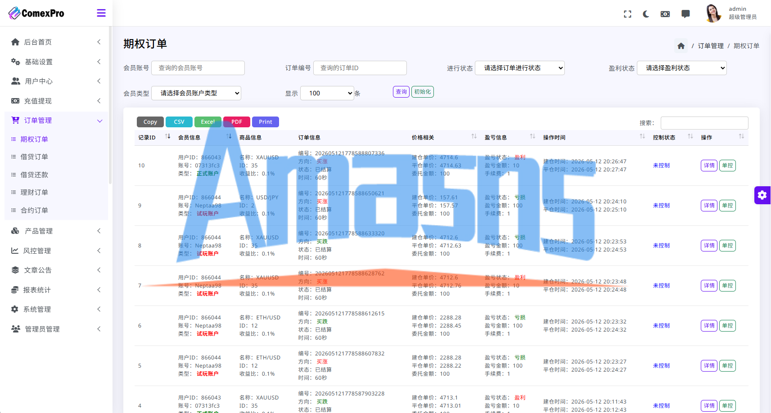Expand 充值提现 sidebar menu

(56, 101)
